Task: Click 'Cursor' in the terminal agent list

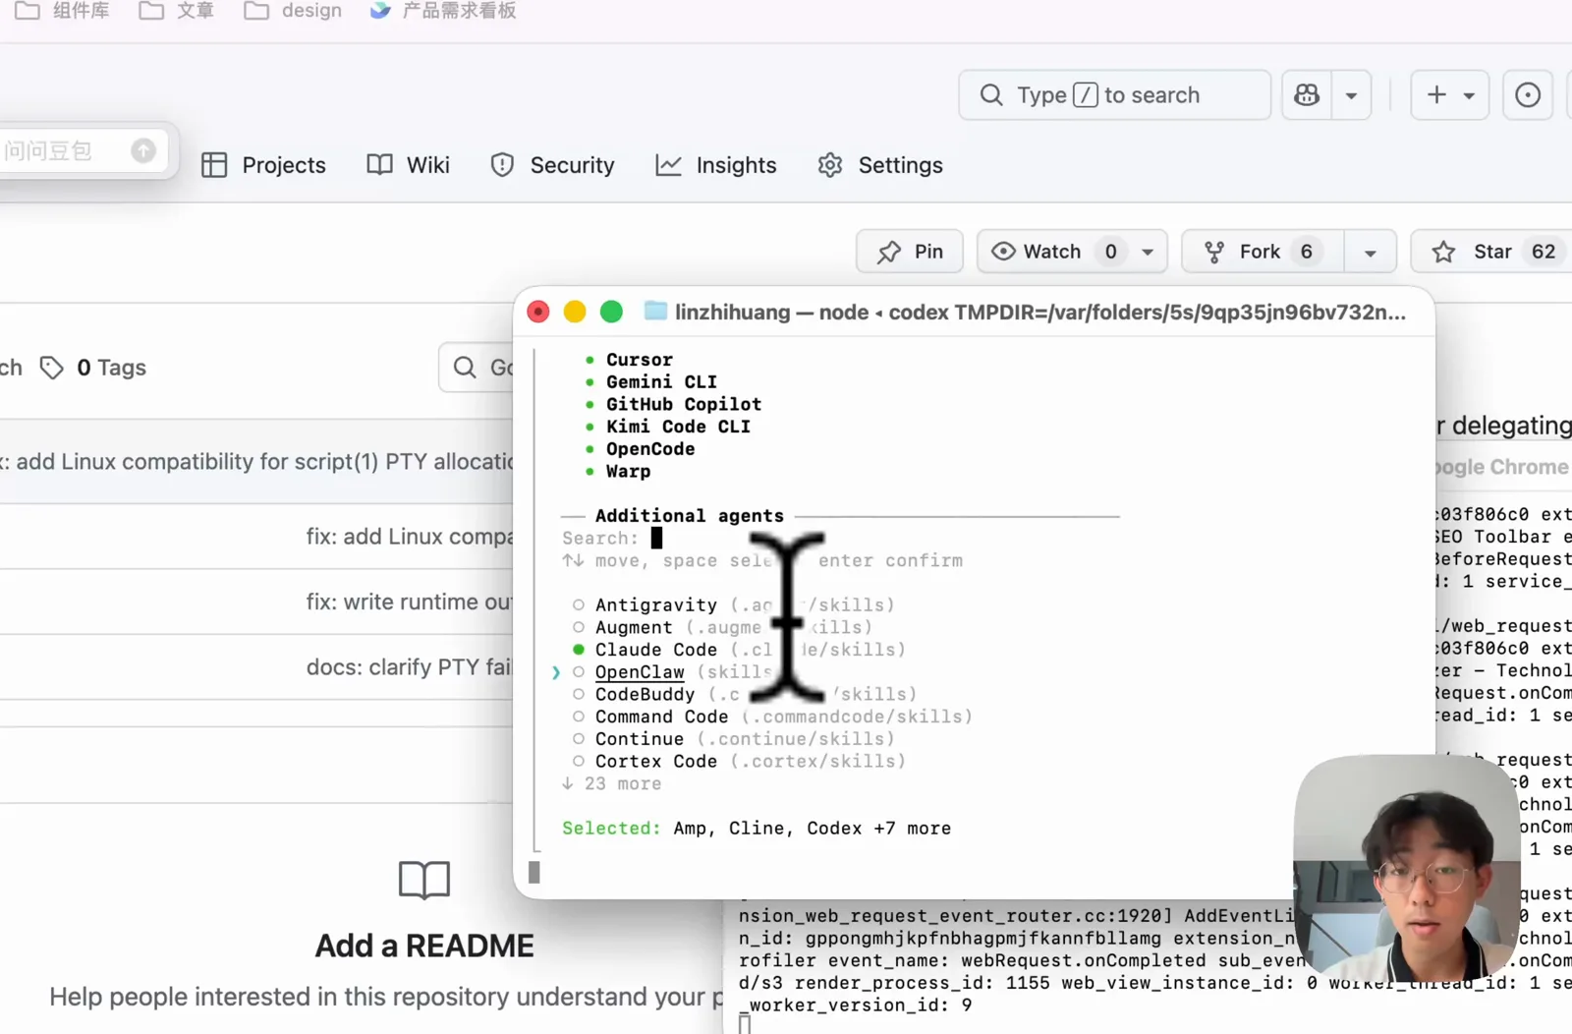Action: pyautogui.click(x=640, y=360)
